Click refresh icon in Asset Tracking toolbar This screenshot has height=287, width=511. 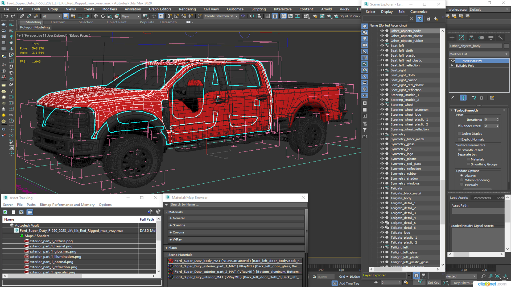5,212
